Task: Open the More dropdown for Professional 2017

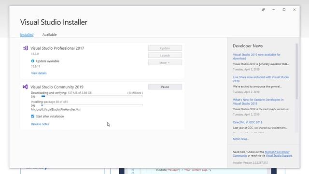Action: [165, 62]
